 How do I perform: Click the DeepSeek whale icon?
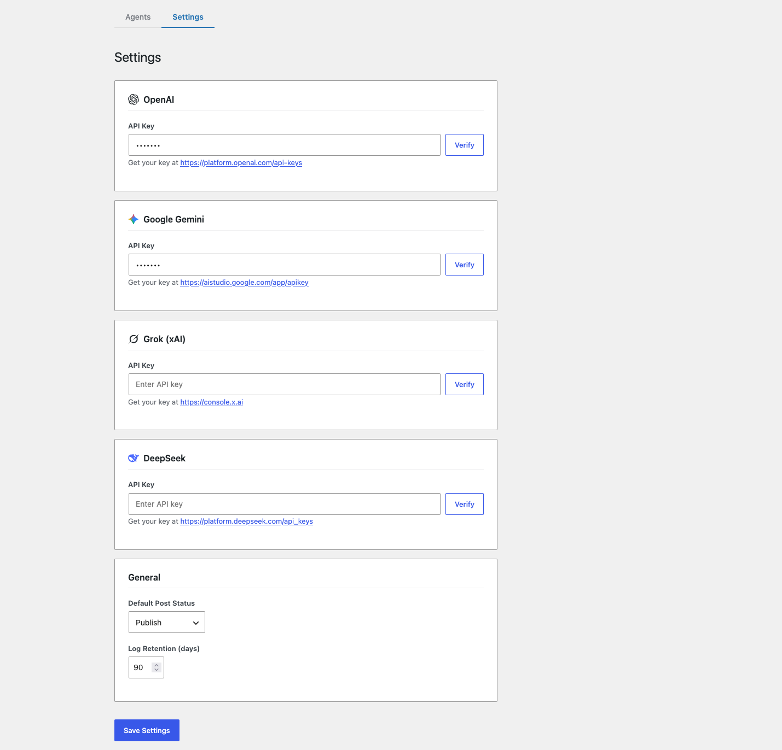[x=134, y=458]
